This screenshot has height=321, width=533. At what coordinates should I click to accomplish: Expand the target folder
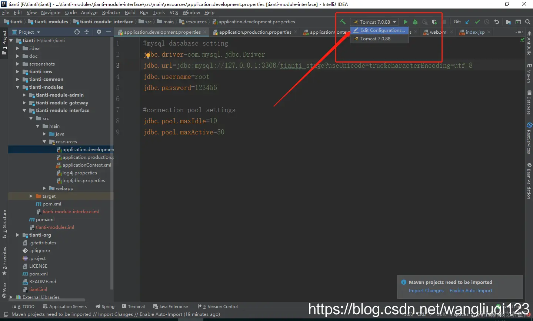[x=31, y=196]
